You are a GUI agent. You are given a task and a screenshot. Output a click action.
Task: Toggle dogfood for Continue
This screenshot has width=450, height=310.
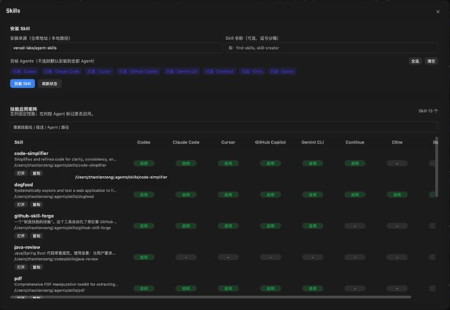point(355,194)
